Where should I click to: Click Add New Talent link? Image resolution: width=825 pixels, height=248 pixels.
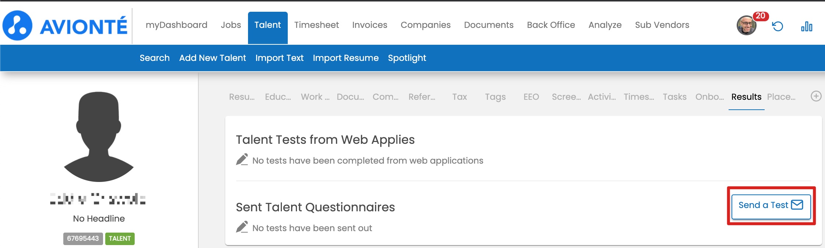coord(212,58)
